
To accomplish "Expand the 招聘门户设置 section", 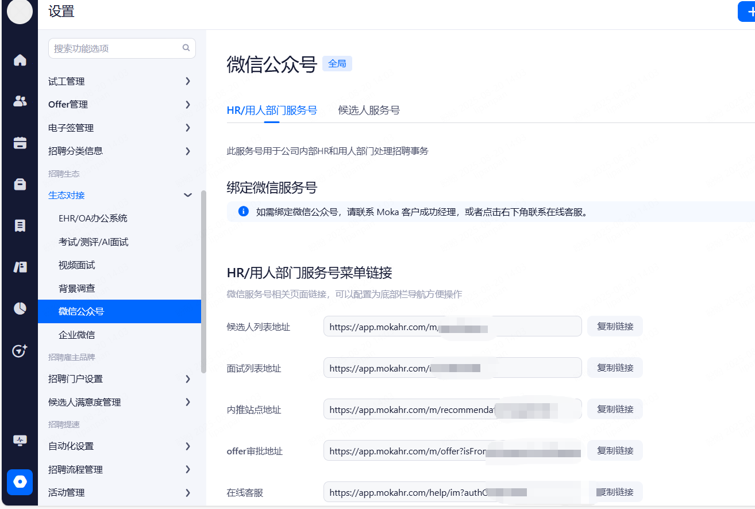I will point(187,379).
